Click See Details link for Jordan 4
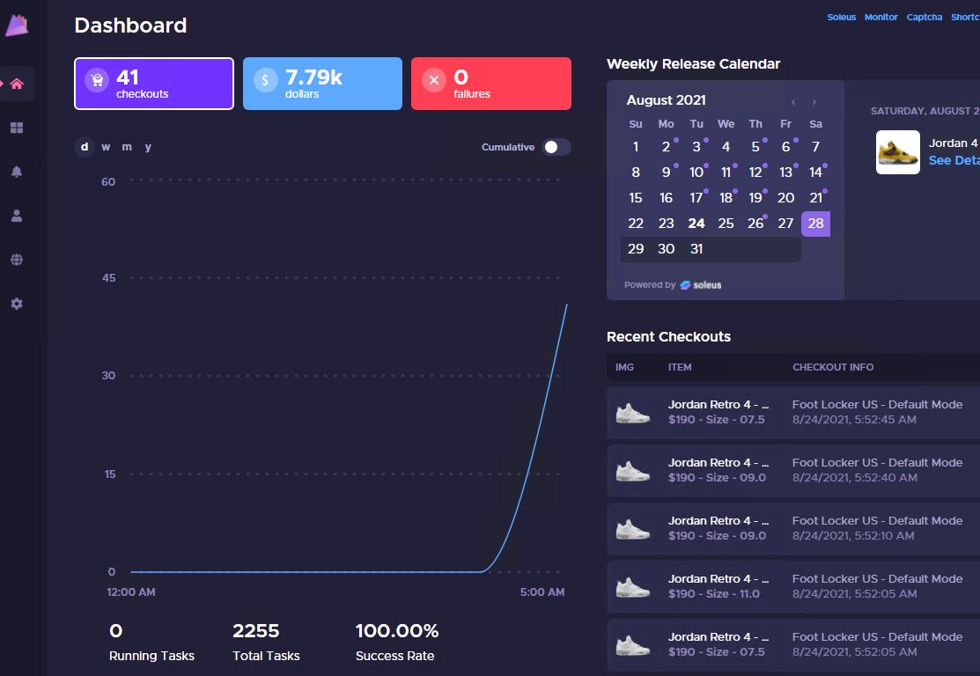 coord(954,160)
